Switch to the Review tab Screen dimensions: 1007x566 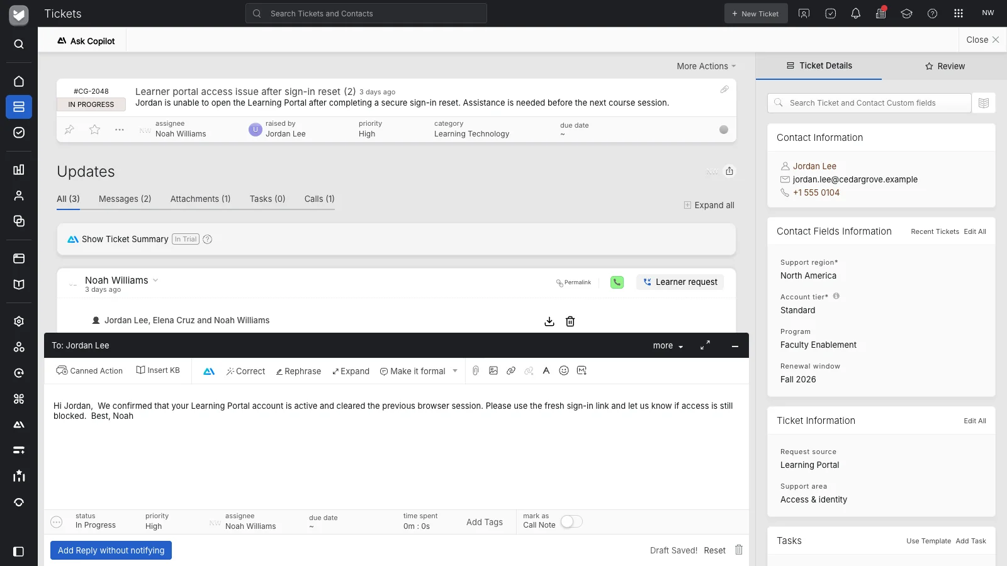click(945, 66)
